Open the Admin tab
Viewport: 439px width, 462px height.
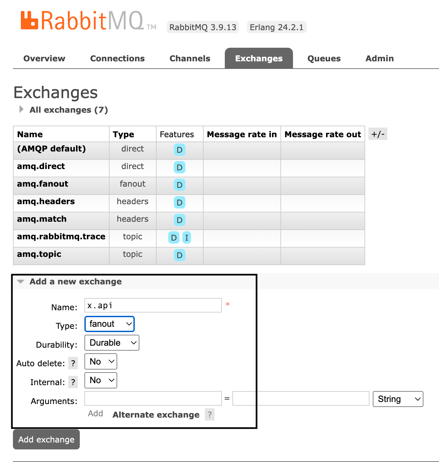[x=379, y=58]
